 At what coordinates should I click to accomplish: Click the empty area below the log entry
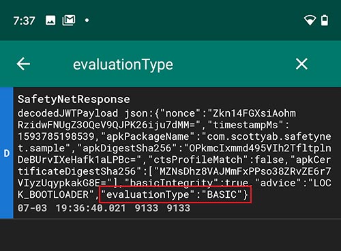(x=170, y=235)
